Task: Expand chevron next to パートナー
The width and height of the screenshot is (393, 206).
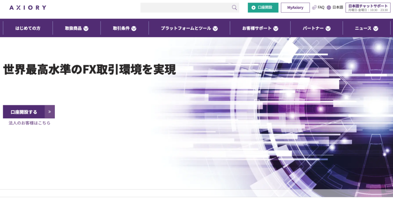Action: pos(328,28)
